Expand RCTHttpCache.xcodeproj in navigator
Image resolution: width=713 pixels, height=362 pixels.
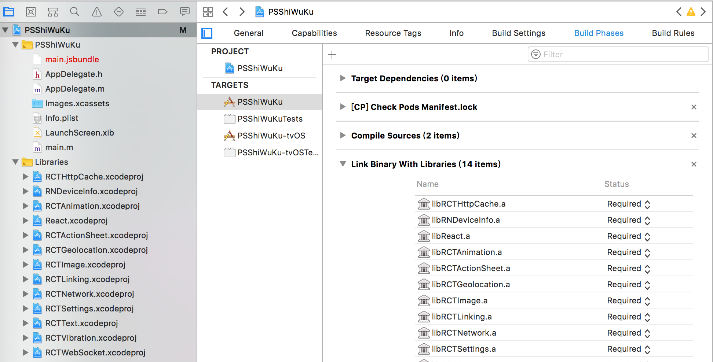point(26,177)
